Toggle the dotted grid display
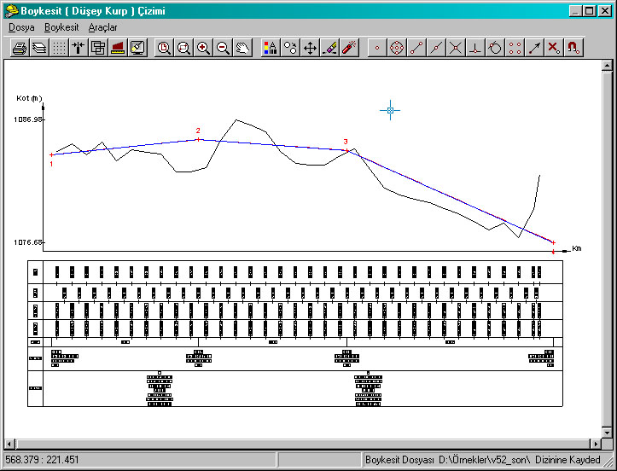The height and width of the screenshot is (471, 617). pos(59,48)
